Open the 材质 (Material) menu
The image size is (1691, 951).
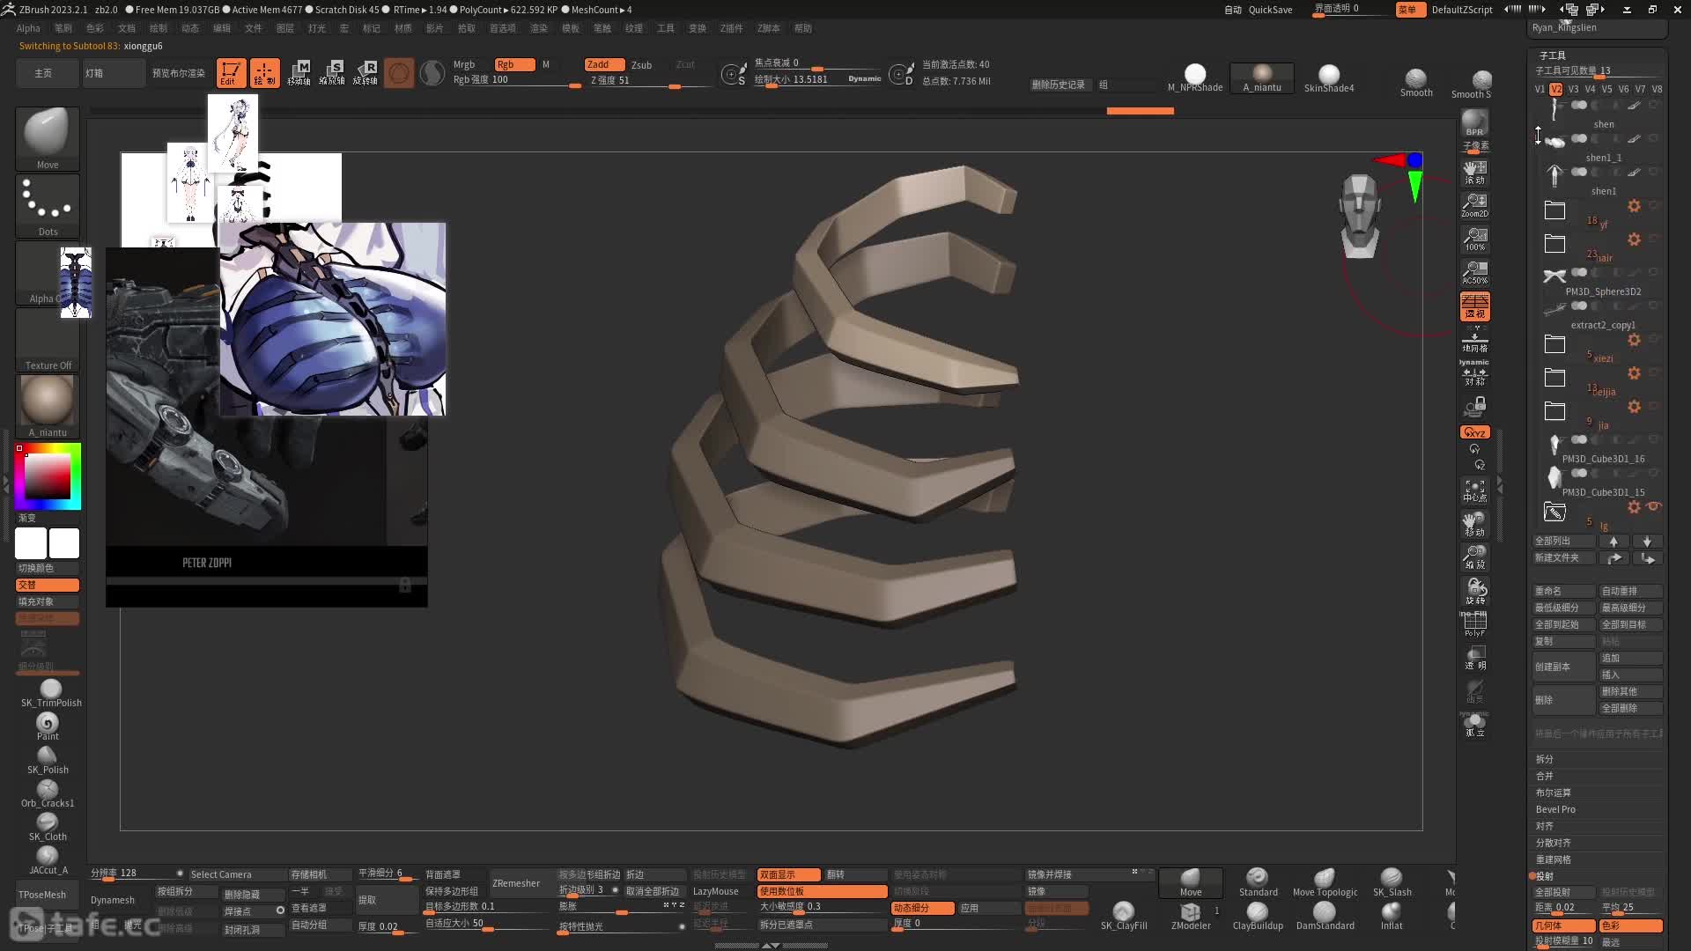pyautogui.click(x=403, y=28)
